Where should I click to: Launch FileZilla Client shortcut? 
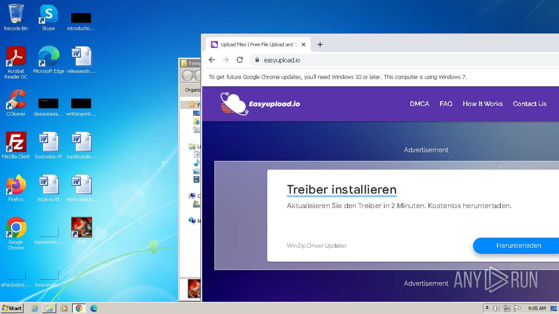(16, 146)
